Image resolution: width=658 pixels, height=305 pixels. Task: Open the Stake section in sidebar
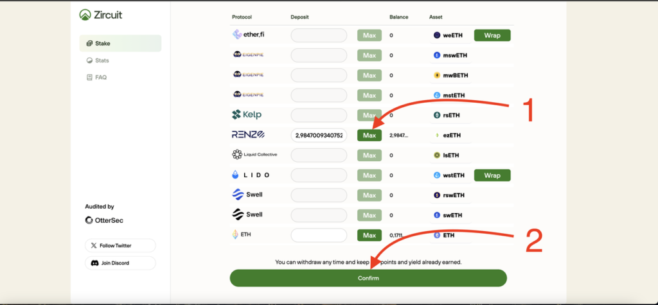point(120,43)
